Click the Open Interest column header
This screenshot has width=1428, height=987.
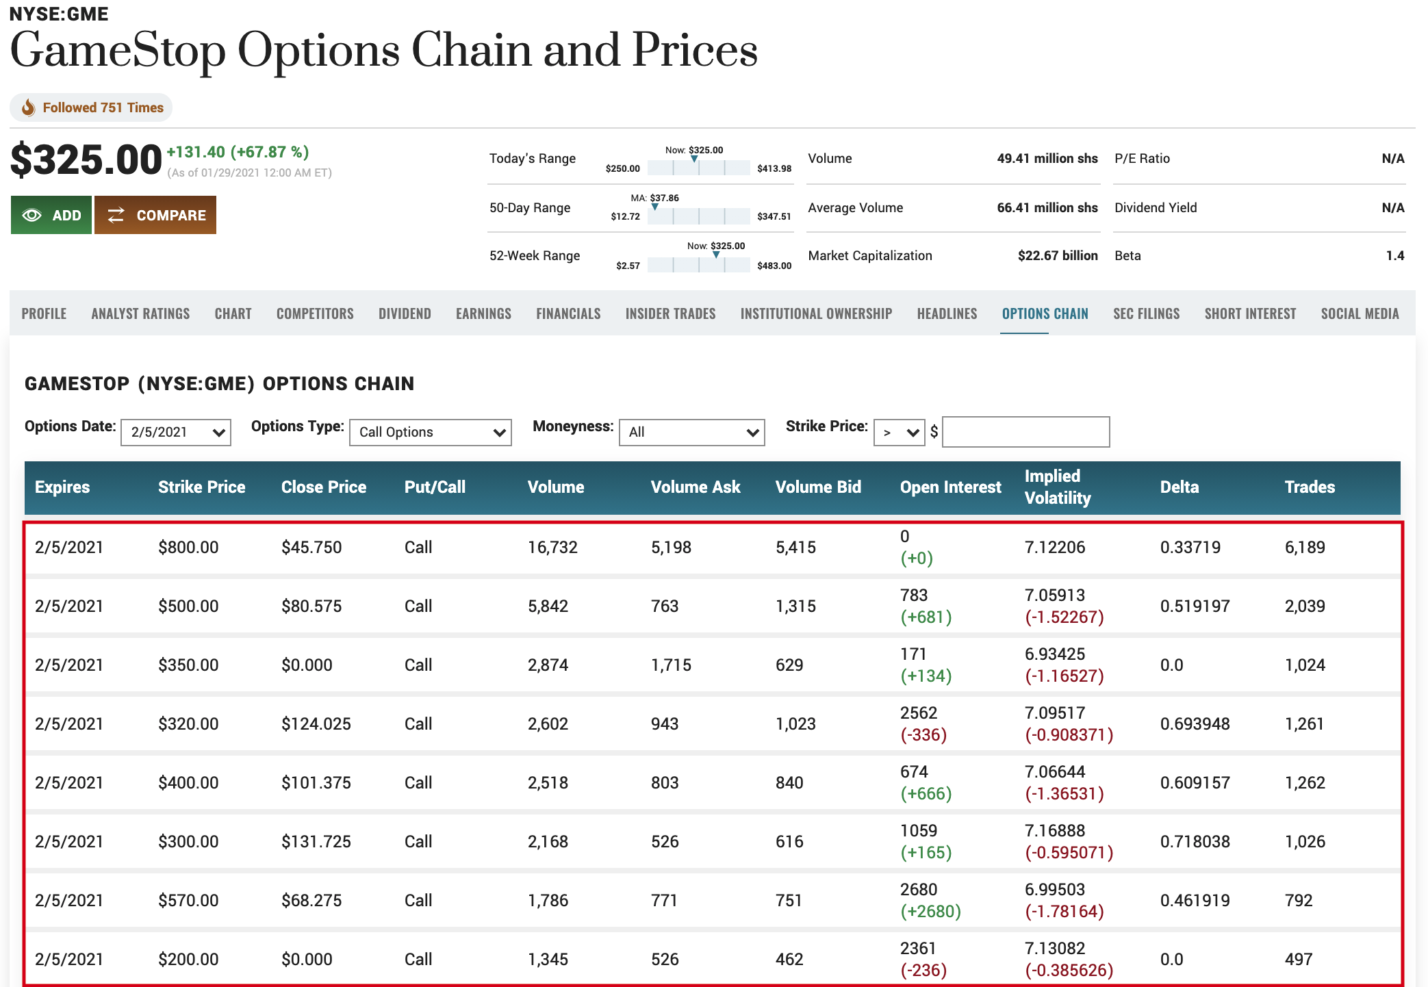click(x=950, y=487)
